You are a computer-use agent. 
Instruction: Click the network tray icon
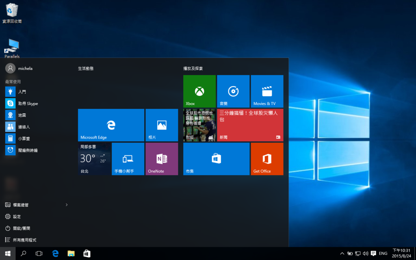tap(357, 253)
